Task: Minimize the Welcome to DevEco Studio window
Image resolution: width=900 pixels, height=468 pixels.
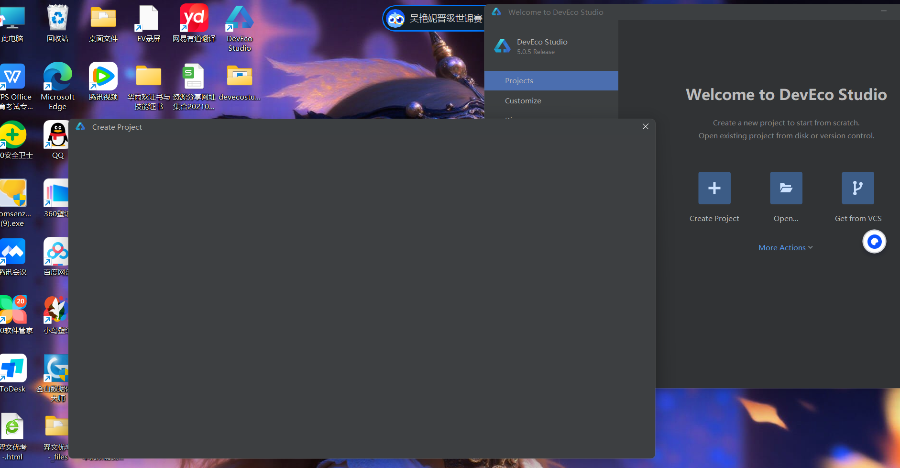Action: pos(884,11)
